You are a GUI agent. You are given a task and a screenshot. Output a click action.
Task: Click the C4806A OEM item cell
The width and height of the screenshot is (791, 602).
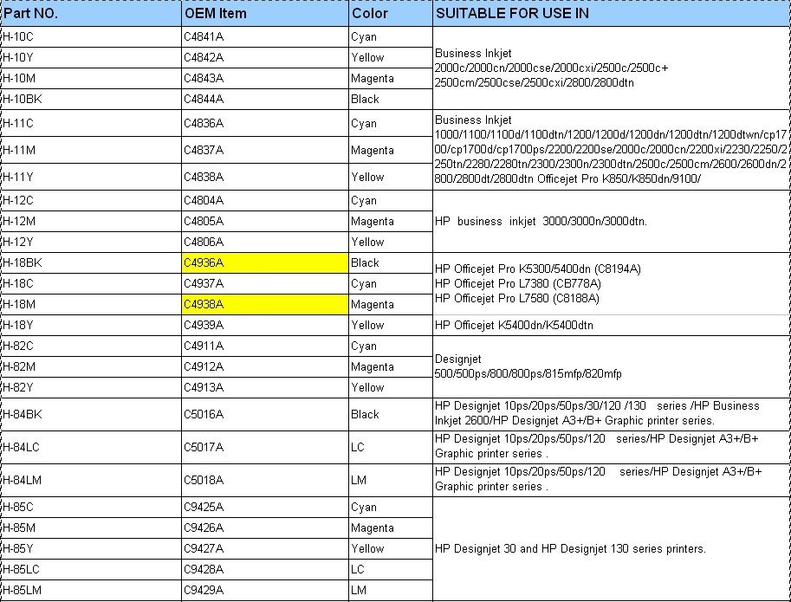click(x=263, y=242)
